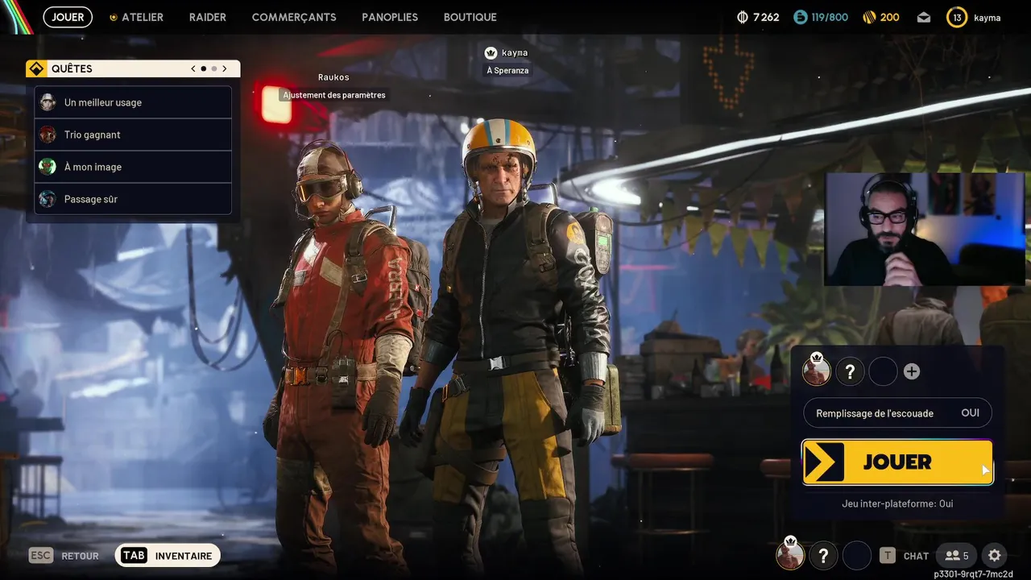Click the bottom bar empty squad slot
The width and height of the screenshot is (1031, 580).
857,555
